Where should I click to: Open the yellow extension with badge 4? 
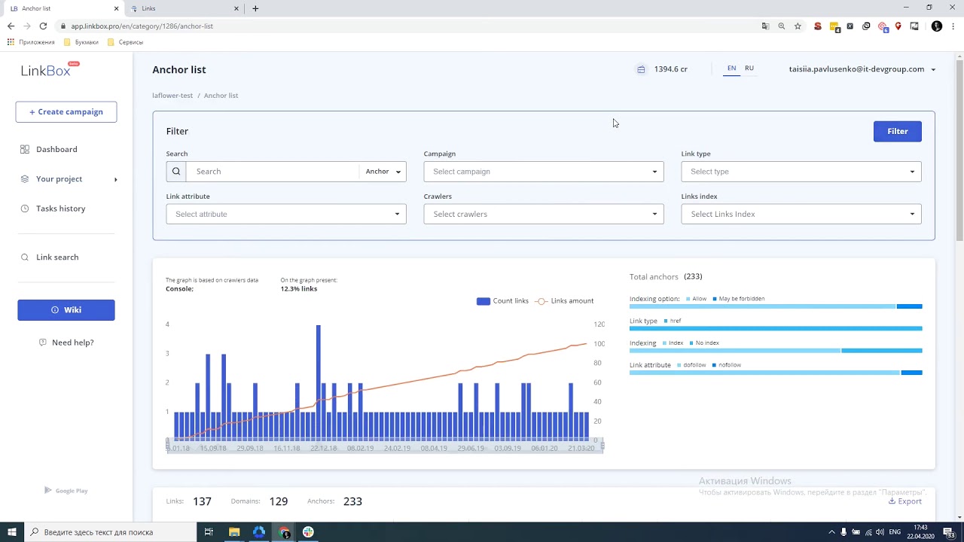tap(834, 27)
